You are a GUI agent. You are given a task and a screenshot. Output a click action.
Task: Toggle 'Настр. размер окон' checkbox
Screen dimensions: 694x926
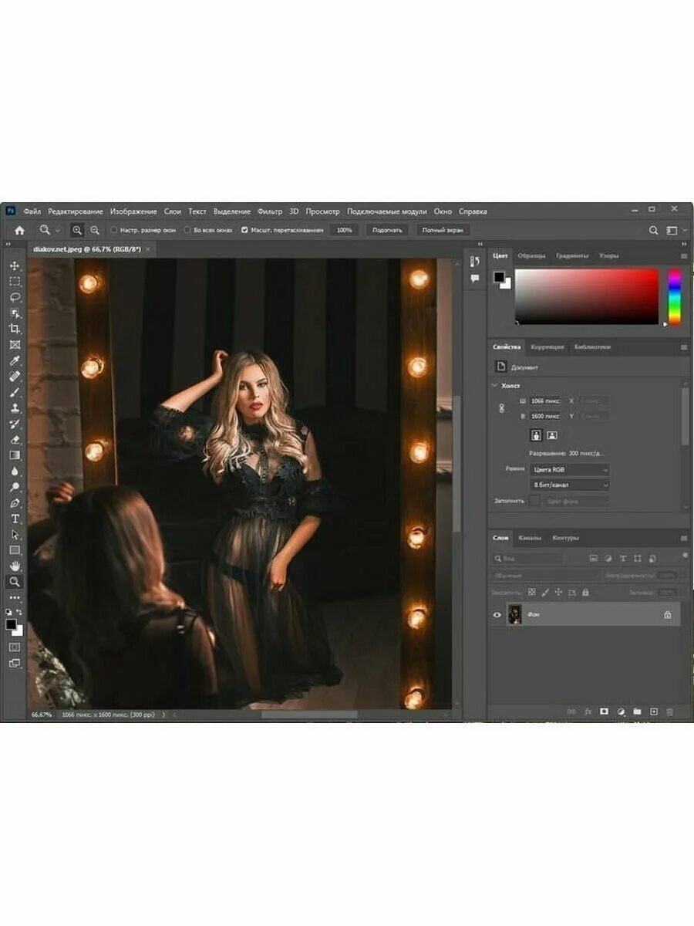114,230
